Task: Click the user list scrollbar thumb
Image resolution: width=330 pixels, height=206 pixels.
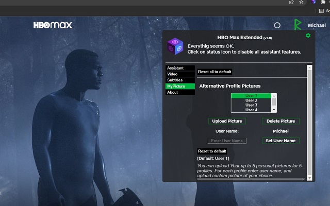Action: coord(274,102)
